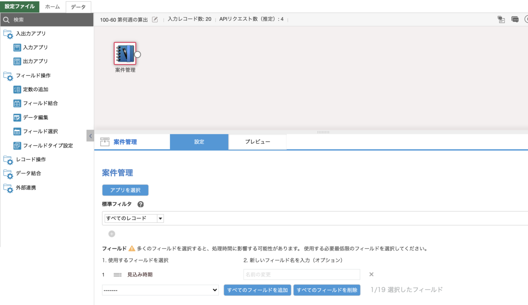Click the search magnifier in the sidebar
528x305 pixels.
(x=6, y=19)
